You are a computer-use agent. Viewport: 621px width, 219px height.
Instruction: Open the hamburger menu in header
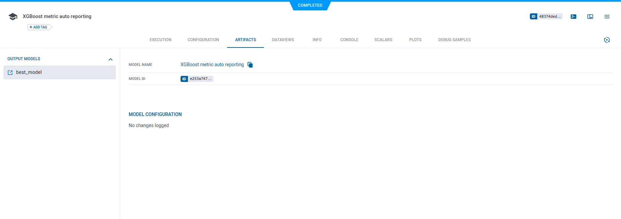pyautogui.click(x=607, y=16)
